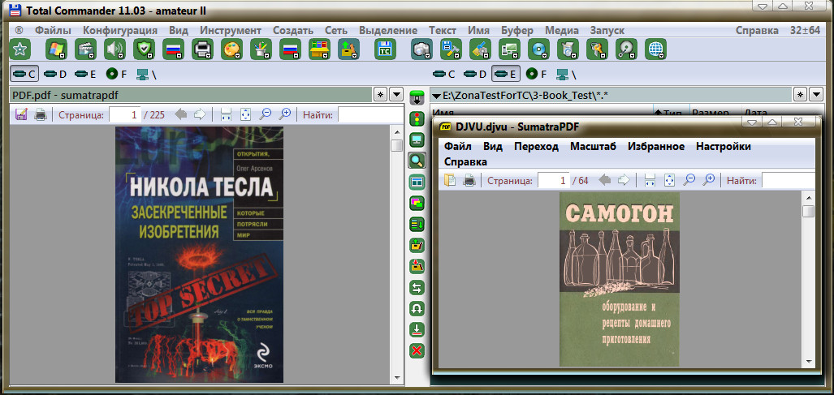834x395 pixels.
Task: Select drive D in right panel
Action: [475, 75]
